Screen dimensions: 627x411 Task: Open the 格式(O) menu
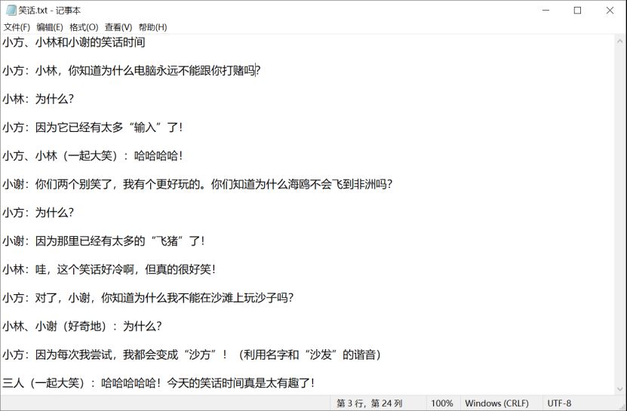coord(84,27)
